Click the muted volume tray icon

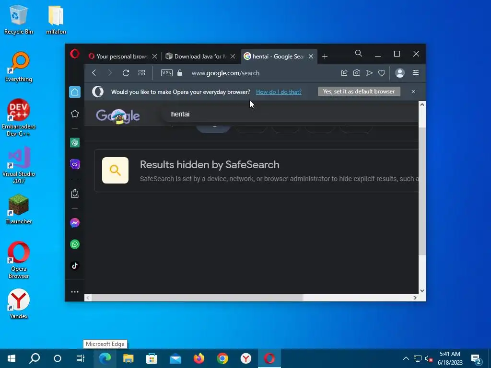coord(429,358)
